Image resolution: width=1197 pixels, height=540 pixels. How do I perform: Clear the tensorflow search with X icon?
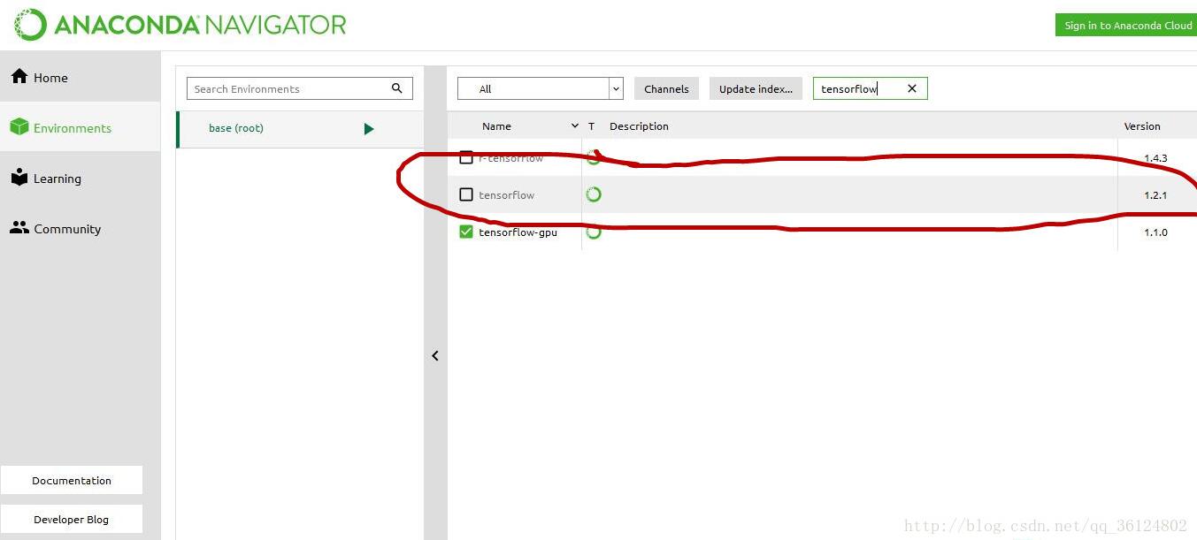(x=912, y=88)
